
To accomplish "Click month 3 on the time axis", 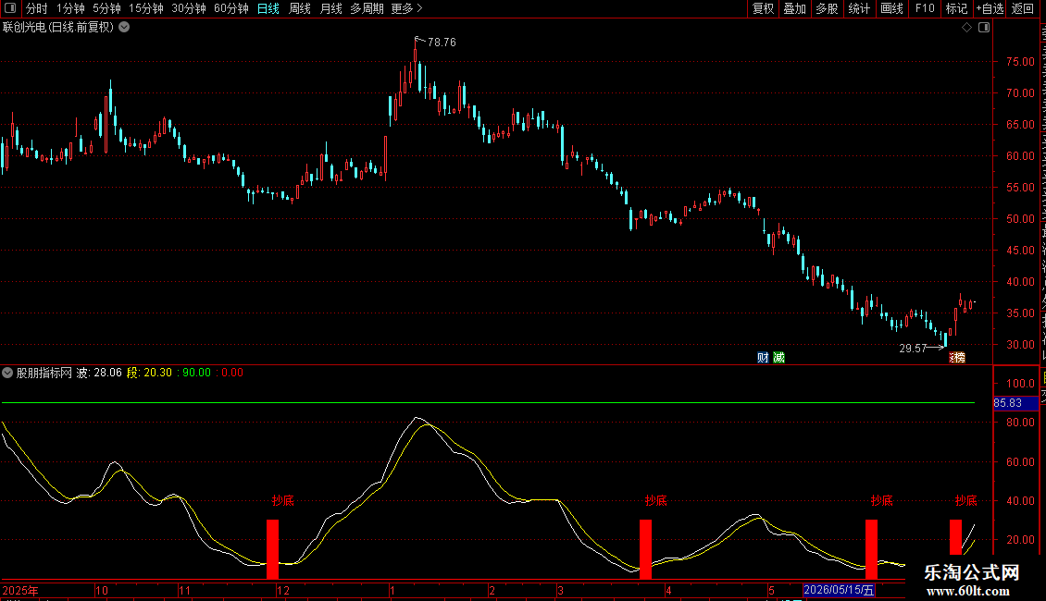I will click(x=560, y=590).
